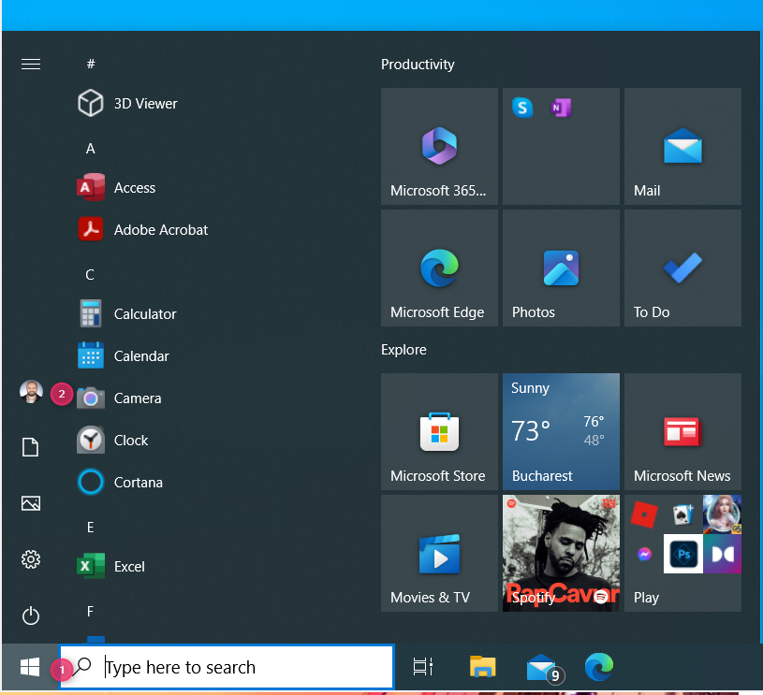763x695 pixels.
Task: Open the Photos tile
Action: pos(561,268)
